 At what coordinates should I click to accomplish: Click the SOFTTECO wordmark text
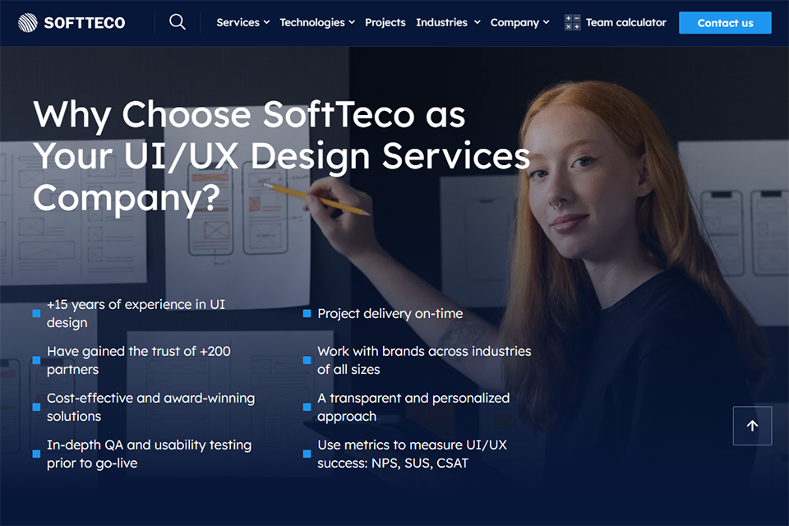click(85, 23)
